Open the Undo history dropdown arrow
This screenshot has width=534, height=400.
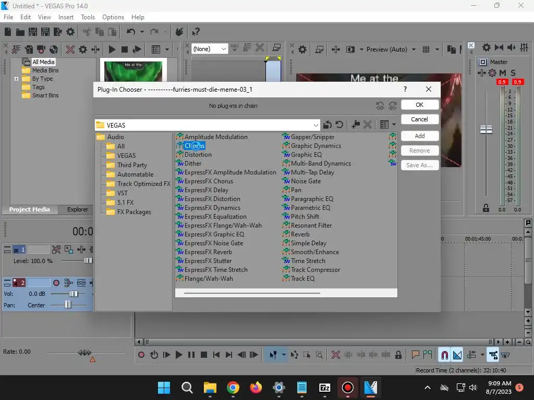click(x=142, y=32)
